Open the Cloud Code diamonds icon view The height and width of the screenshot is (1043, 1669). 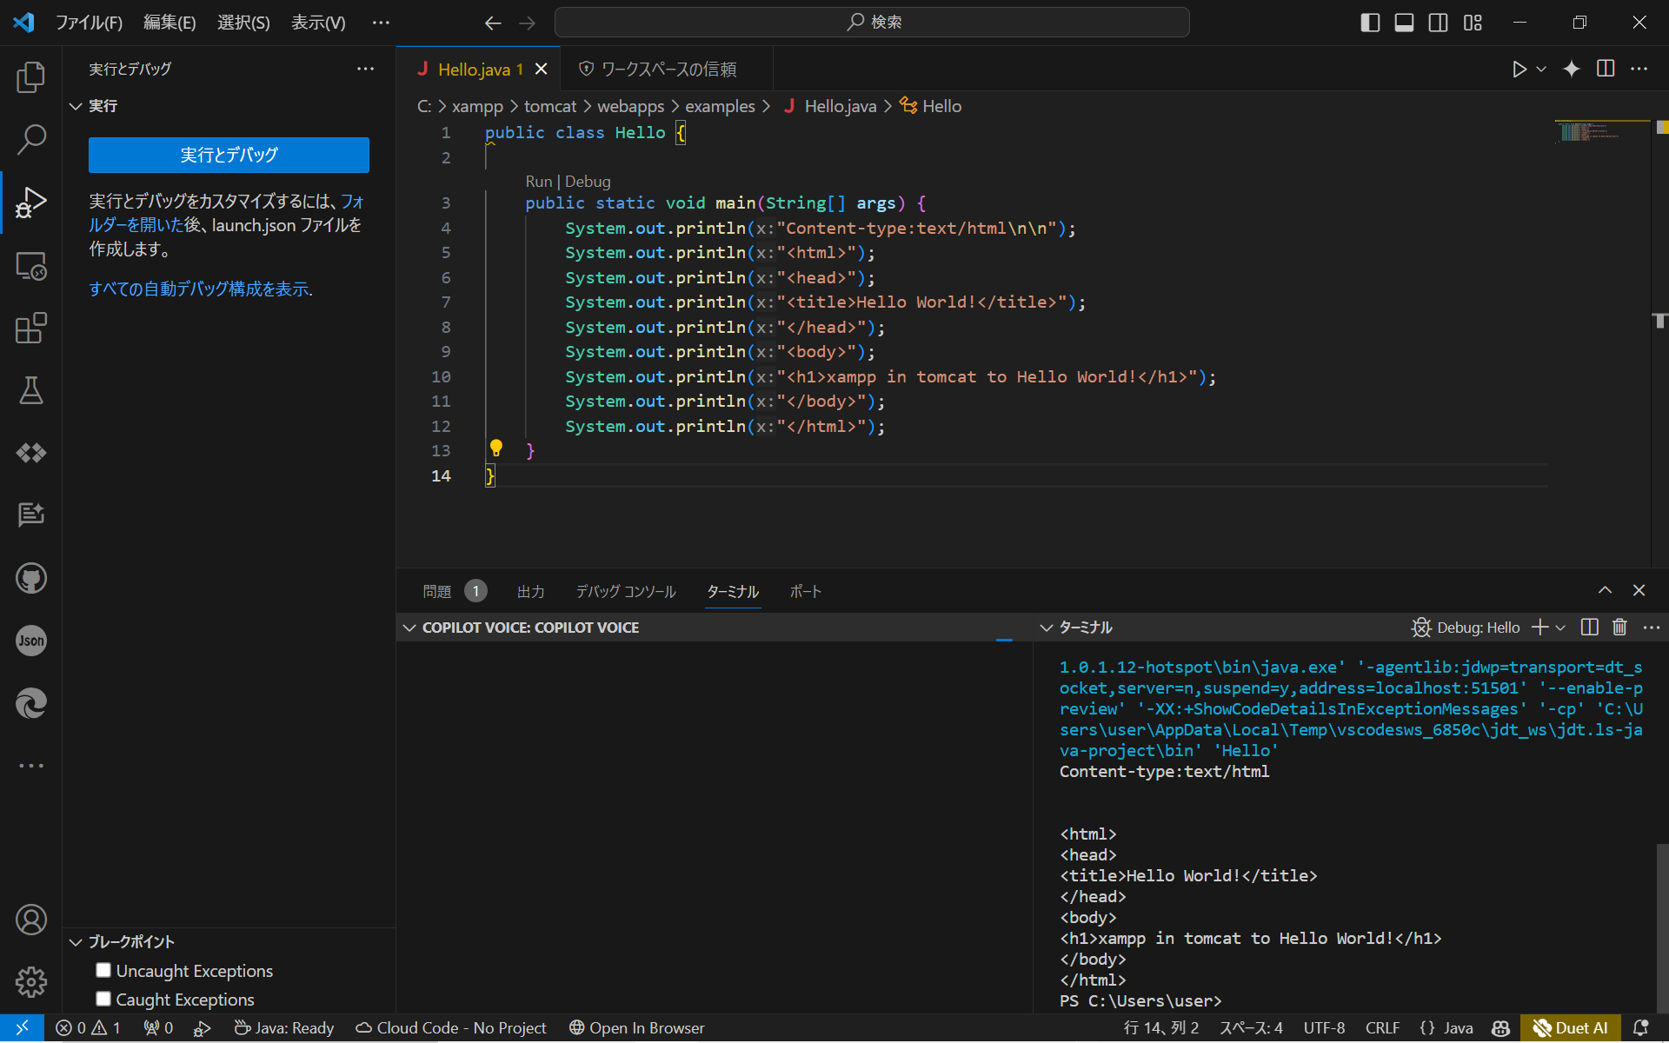point(31,453)
